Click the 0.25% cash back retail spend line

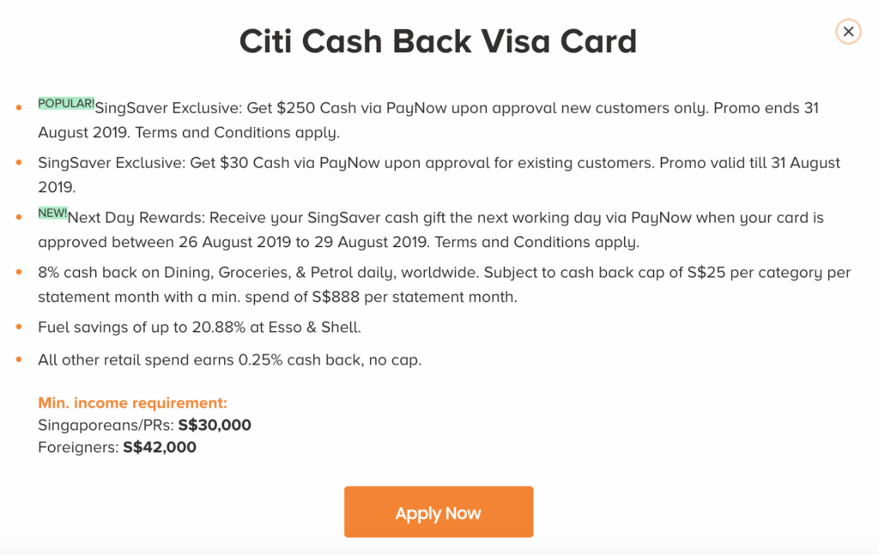point(229,360)
